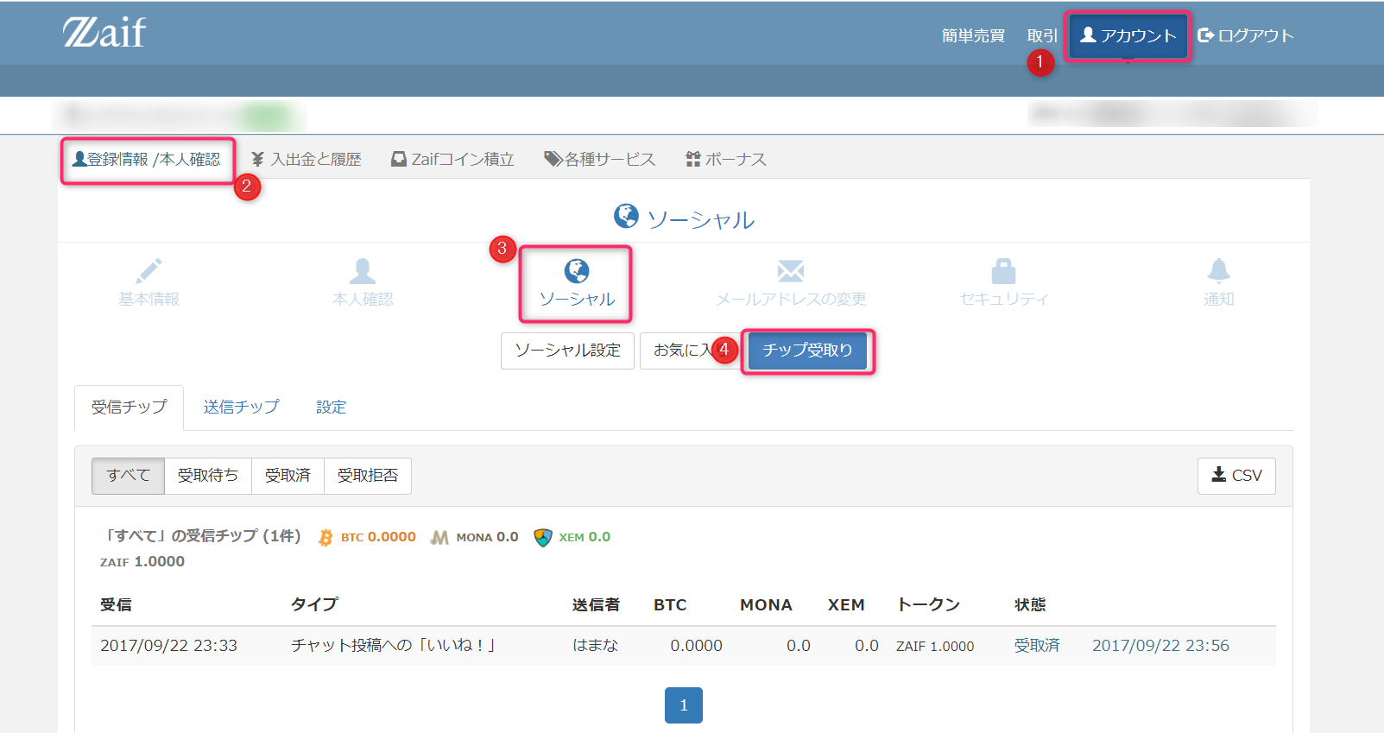Viewport: 1384px width, 733px height.
Task: Switch to 設定 tab
Action: (x=331, y=407)
